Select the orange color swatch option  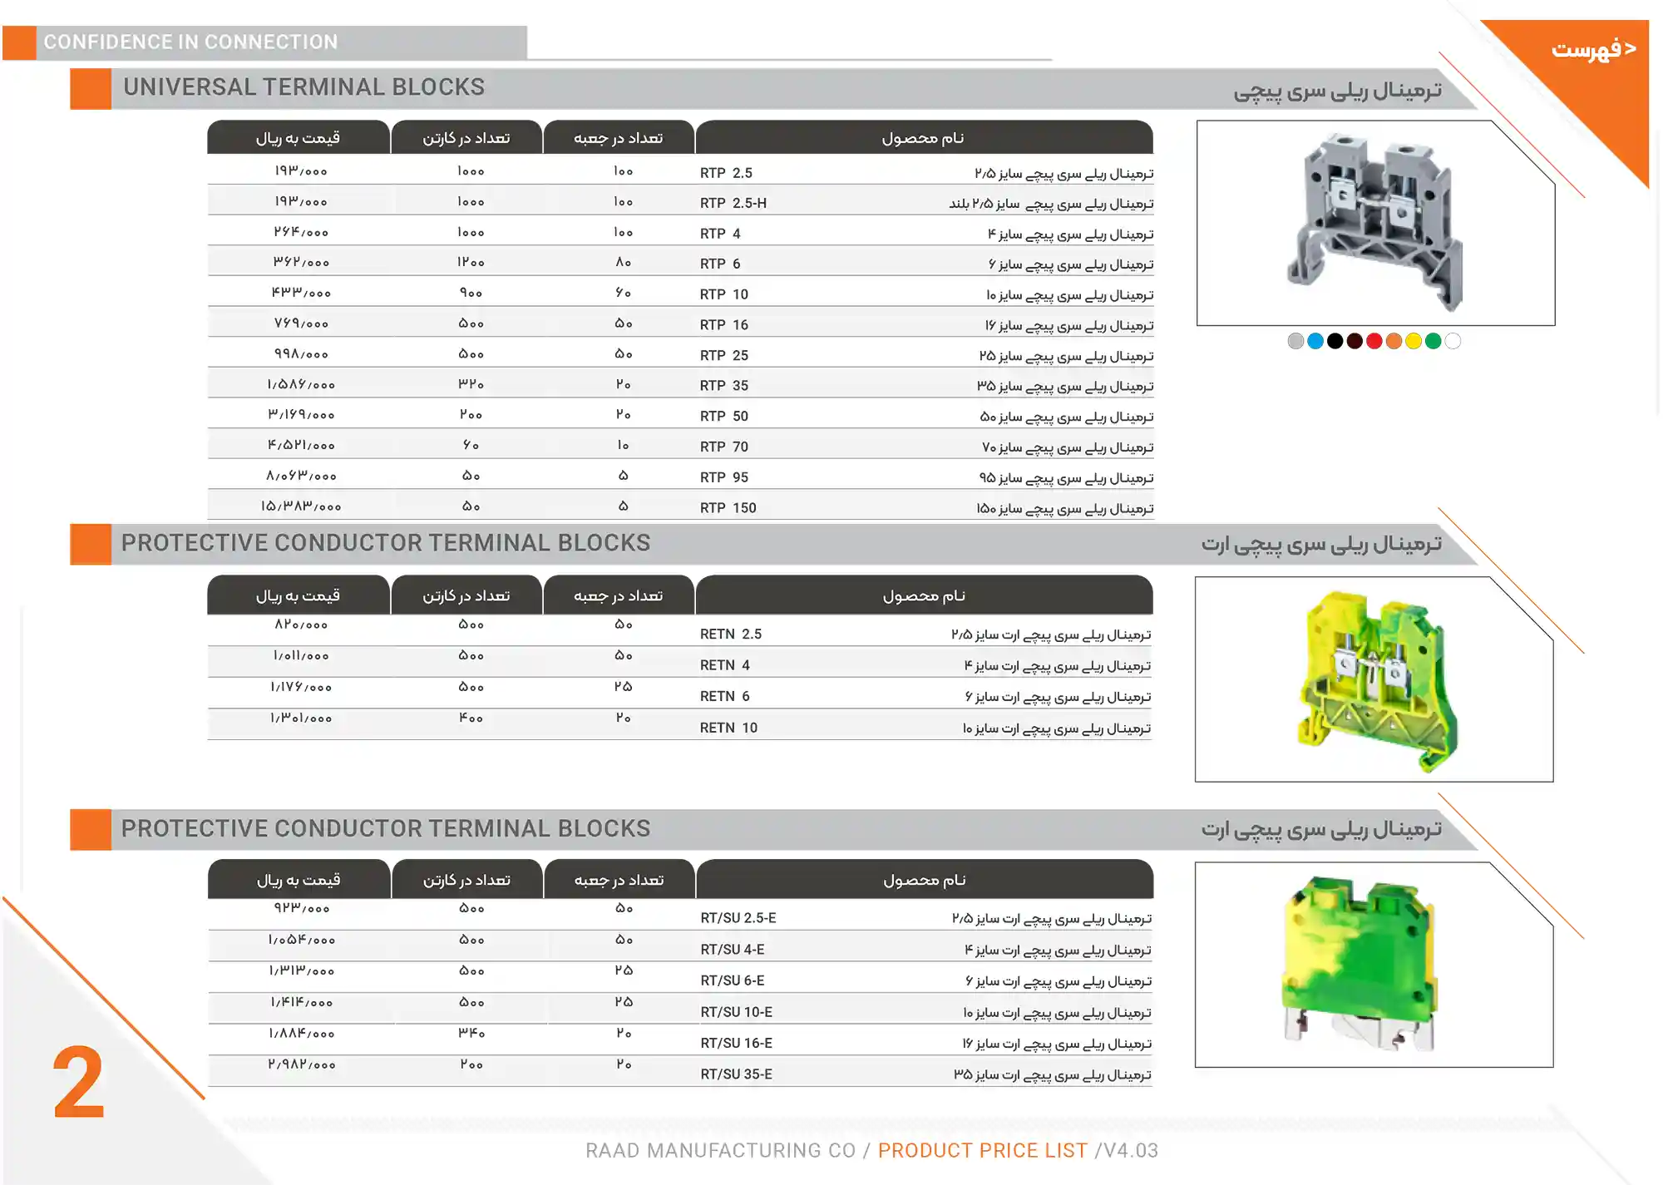click(x=1394, y=340)
